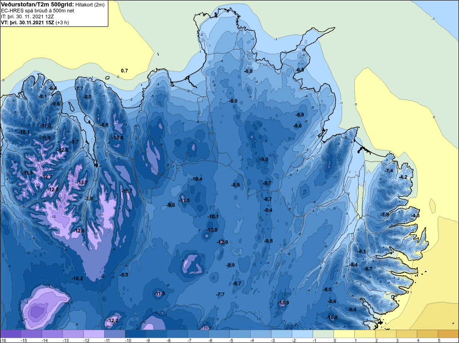This screenshot has height=343, width=459.
Task: Select the -4.2 temperature label
Action: click(403, 177)
